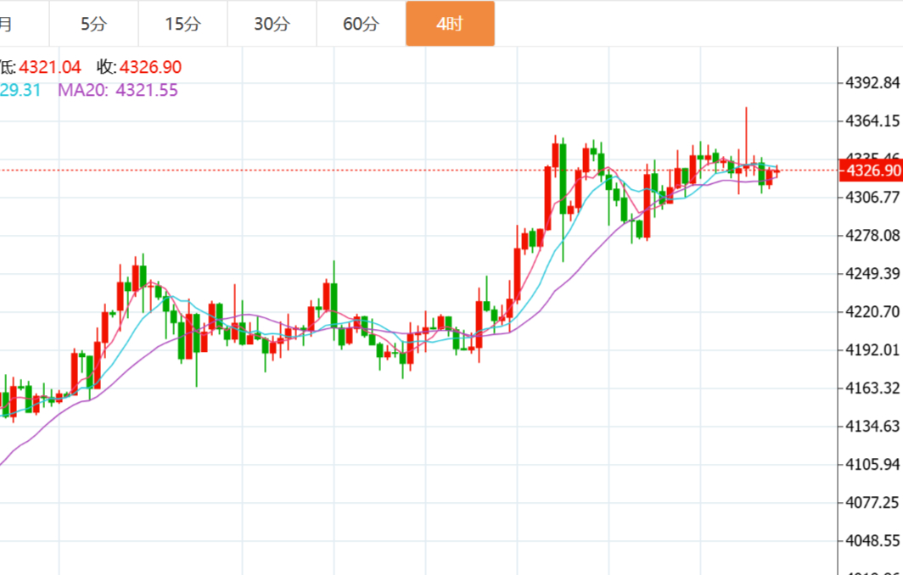
Task: Switch to the 15分 timeframe tab
Action: tap(182, 24)
